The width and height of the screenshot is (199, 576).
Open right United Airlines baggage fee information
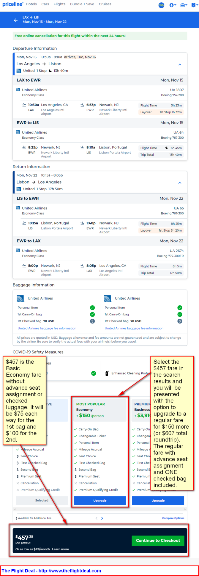point(134,328)
